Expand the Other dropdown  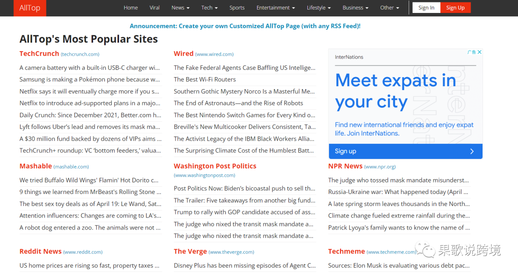click(x=389, y=8)
